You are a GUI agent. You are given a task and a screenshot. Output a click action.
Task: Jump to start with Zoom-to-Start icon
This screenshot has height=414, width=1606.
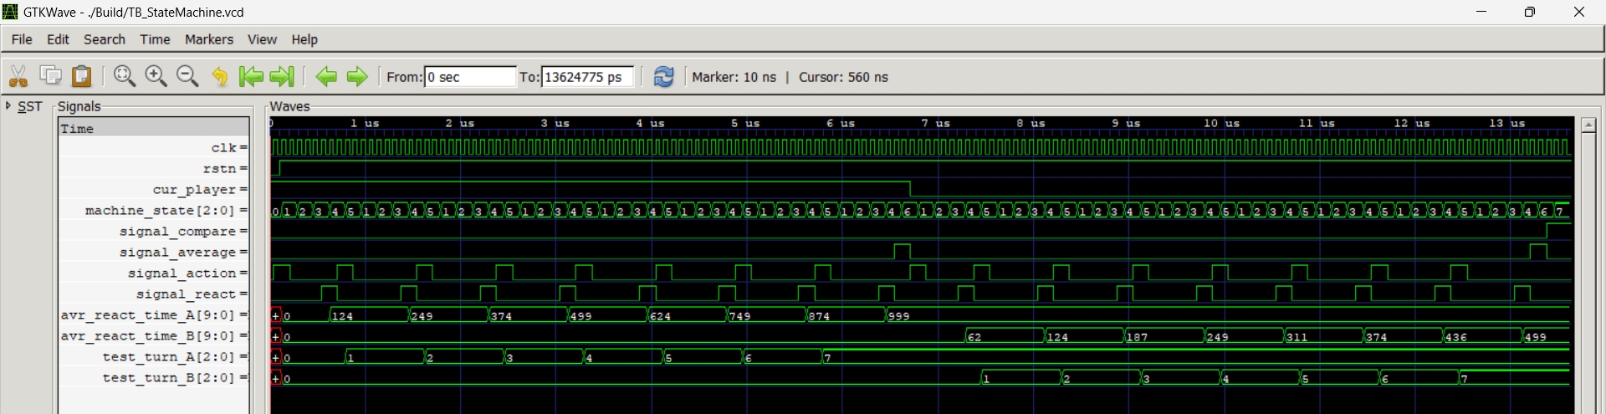coord(251,76)
